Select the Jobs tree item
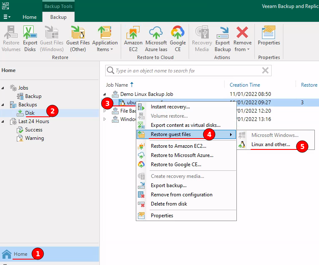Screen dimensions: 319x265 click(23, 88)
